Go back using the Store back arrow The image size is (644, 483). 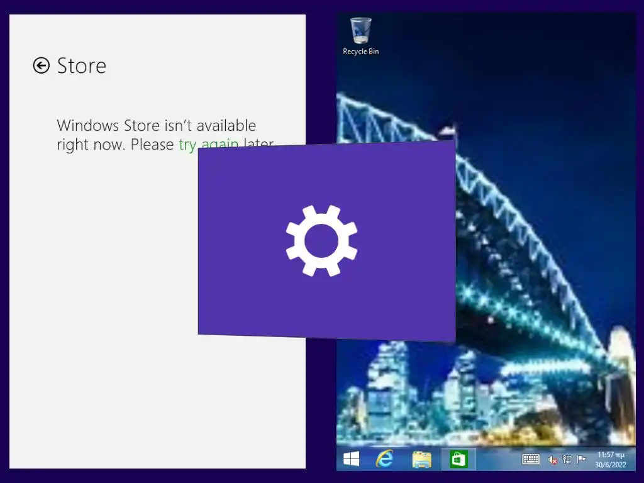tap(41, 65)
